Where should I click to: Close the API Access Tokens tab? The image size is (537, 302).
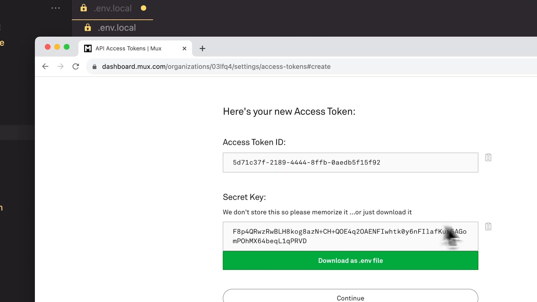tap(184, 49)
